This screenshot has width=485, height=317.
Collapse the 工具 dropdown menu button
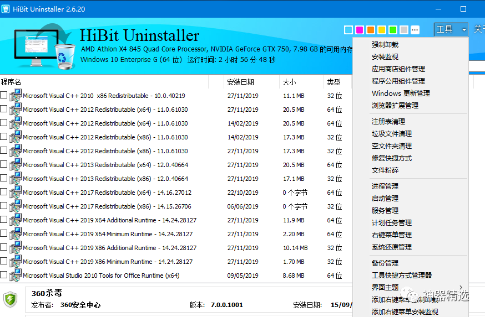click(x=451, y=30)
